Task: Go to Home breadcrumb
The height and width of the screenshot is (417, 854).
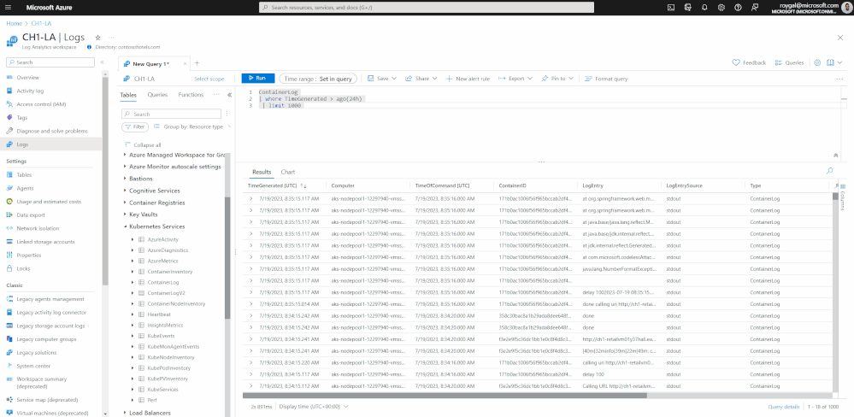Action: point(15,23)
